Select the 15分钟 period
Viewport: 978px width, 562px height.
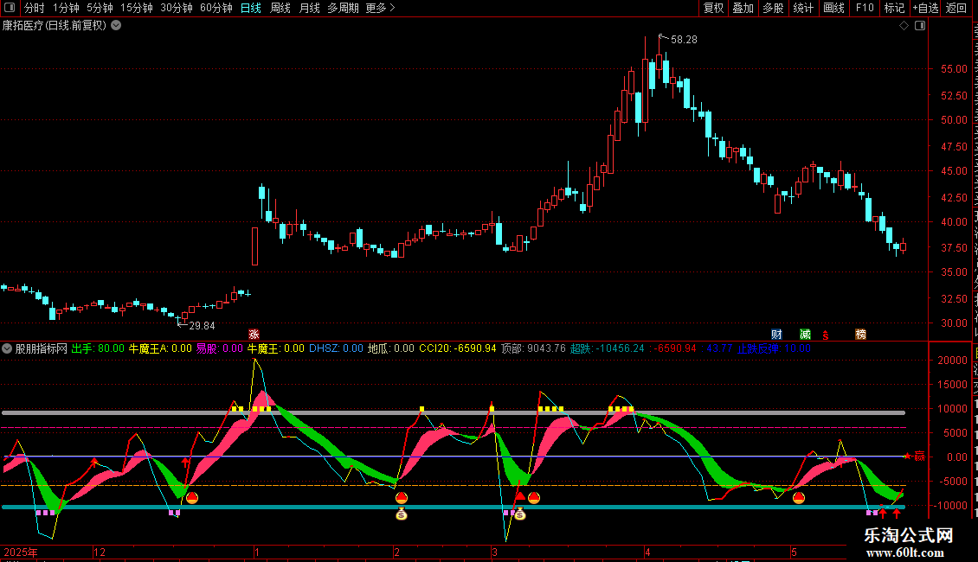coord(137,8)
